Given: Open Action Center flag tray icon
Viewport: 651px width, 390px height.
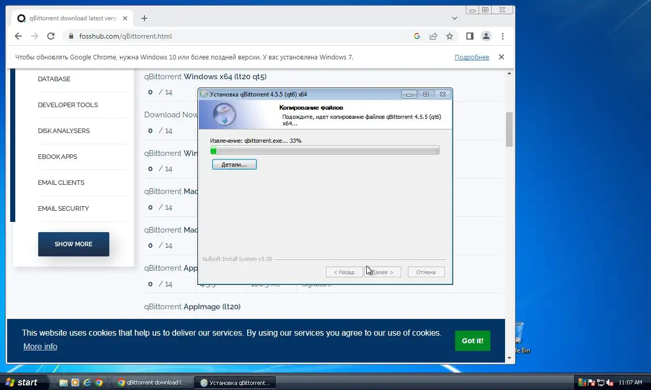Looking at the screenshot, I should (x=592, y=382).
